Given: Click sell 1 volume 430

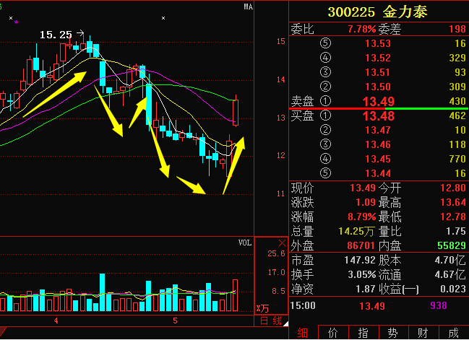Looking at the screenshot, I should point(457,101).
